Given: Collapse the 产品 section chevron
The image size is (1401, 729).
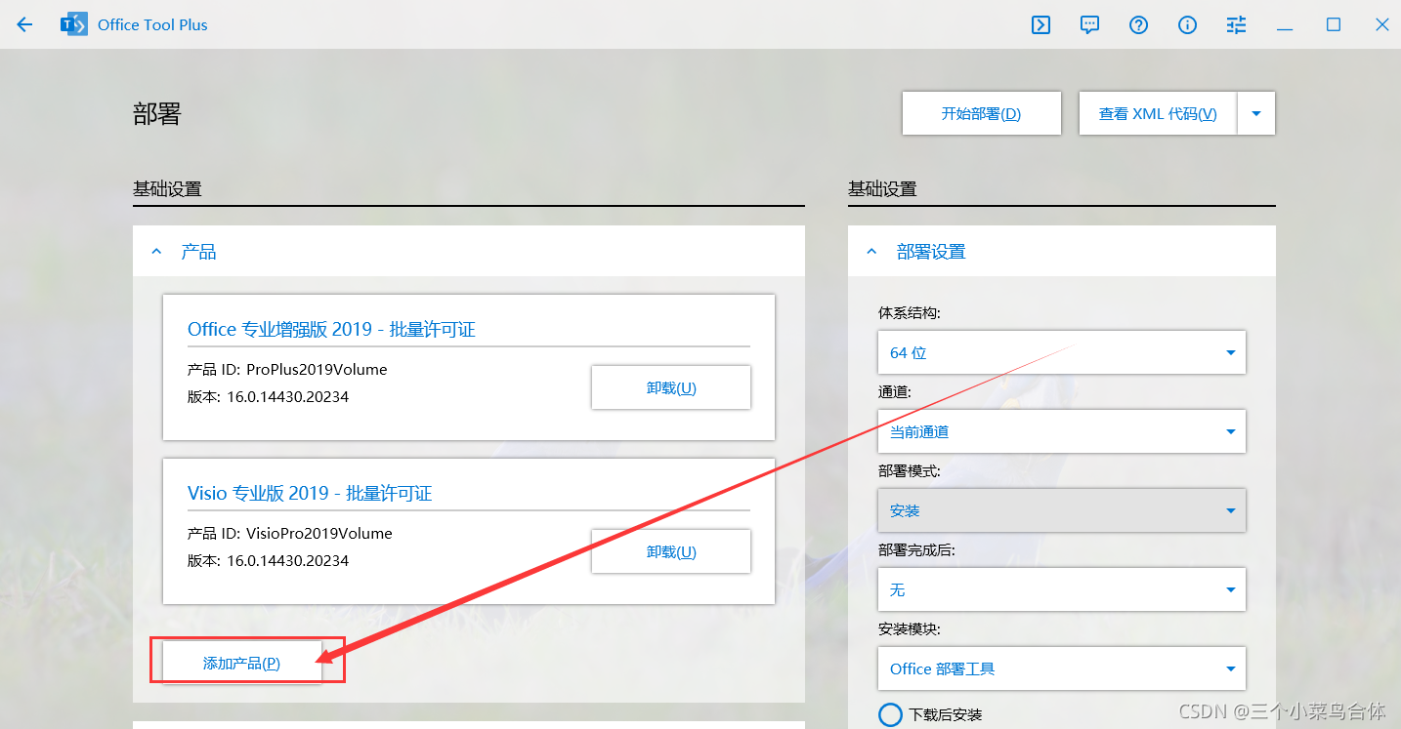Looking at the screenshot, I should [x=156, y=251].
